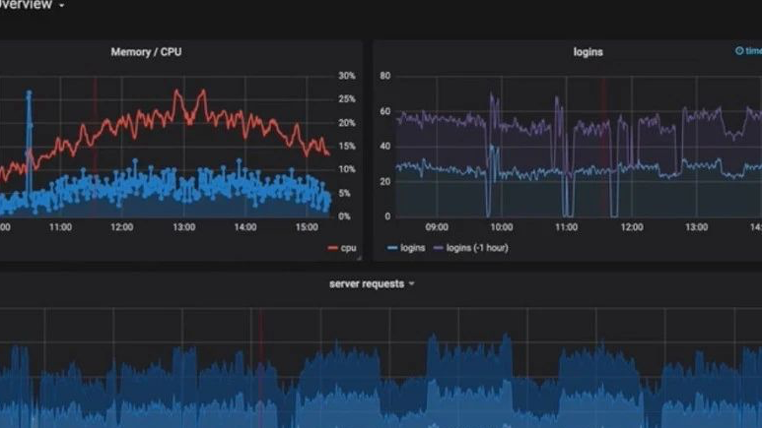The image size is (762, 428).
Task: Click the 11:00 time label in logins panel
Action: [x=566, y=227]
